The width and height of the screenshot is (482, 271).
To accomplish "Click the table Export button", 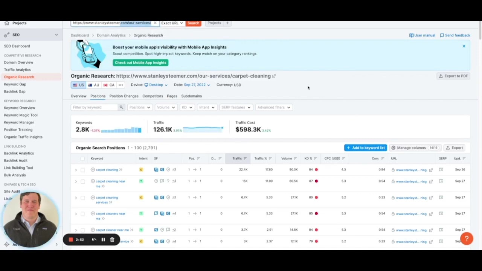I will pyautogui.click(x=454, y=148).
